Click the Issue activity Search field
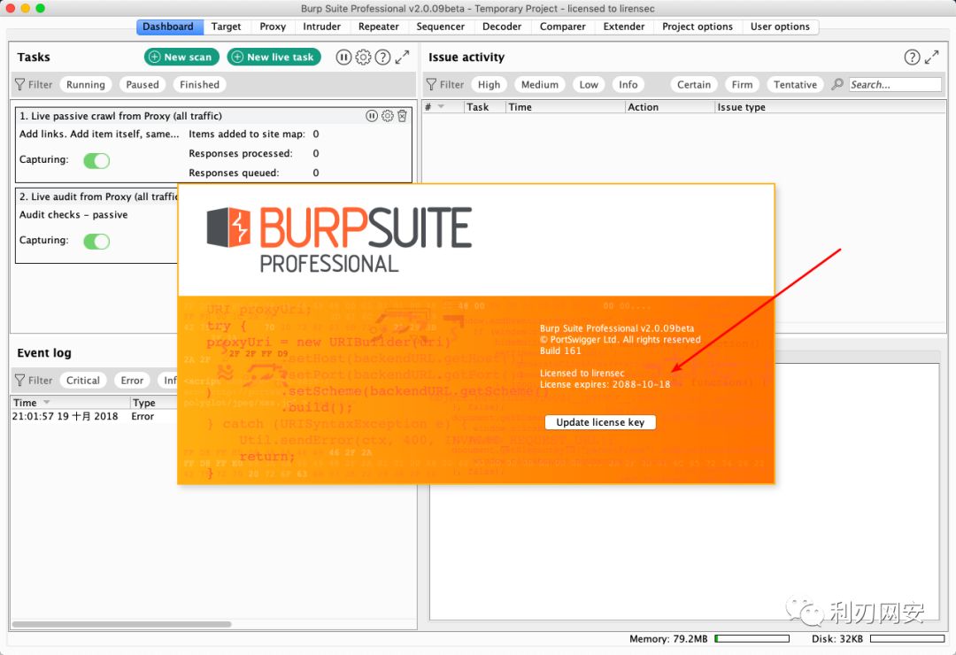The image size is (956, 655). click(895, 85)
